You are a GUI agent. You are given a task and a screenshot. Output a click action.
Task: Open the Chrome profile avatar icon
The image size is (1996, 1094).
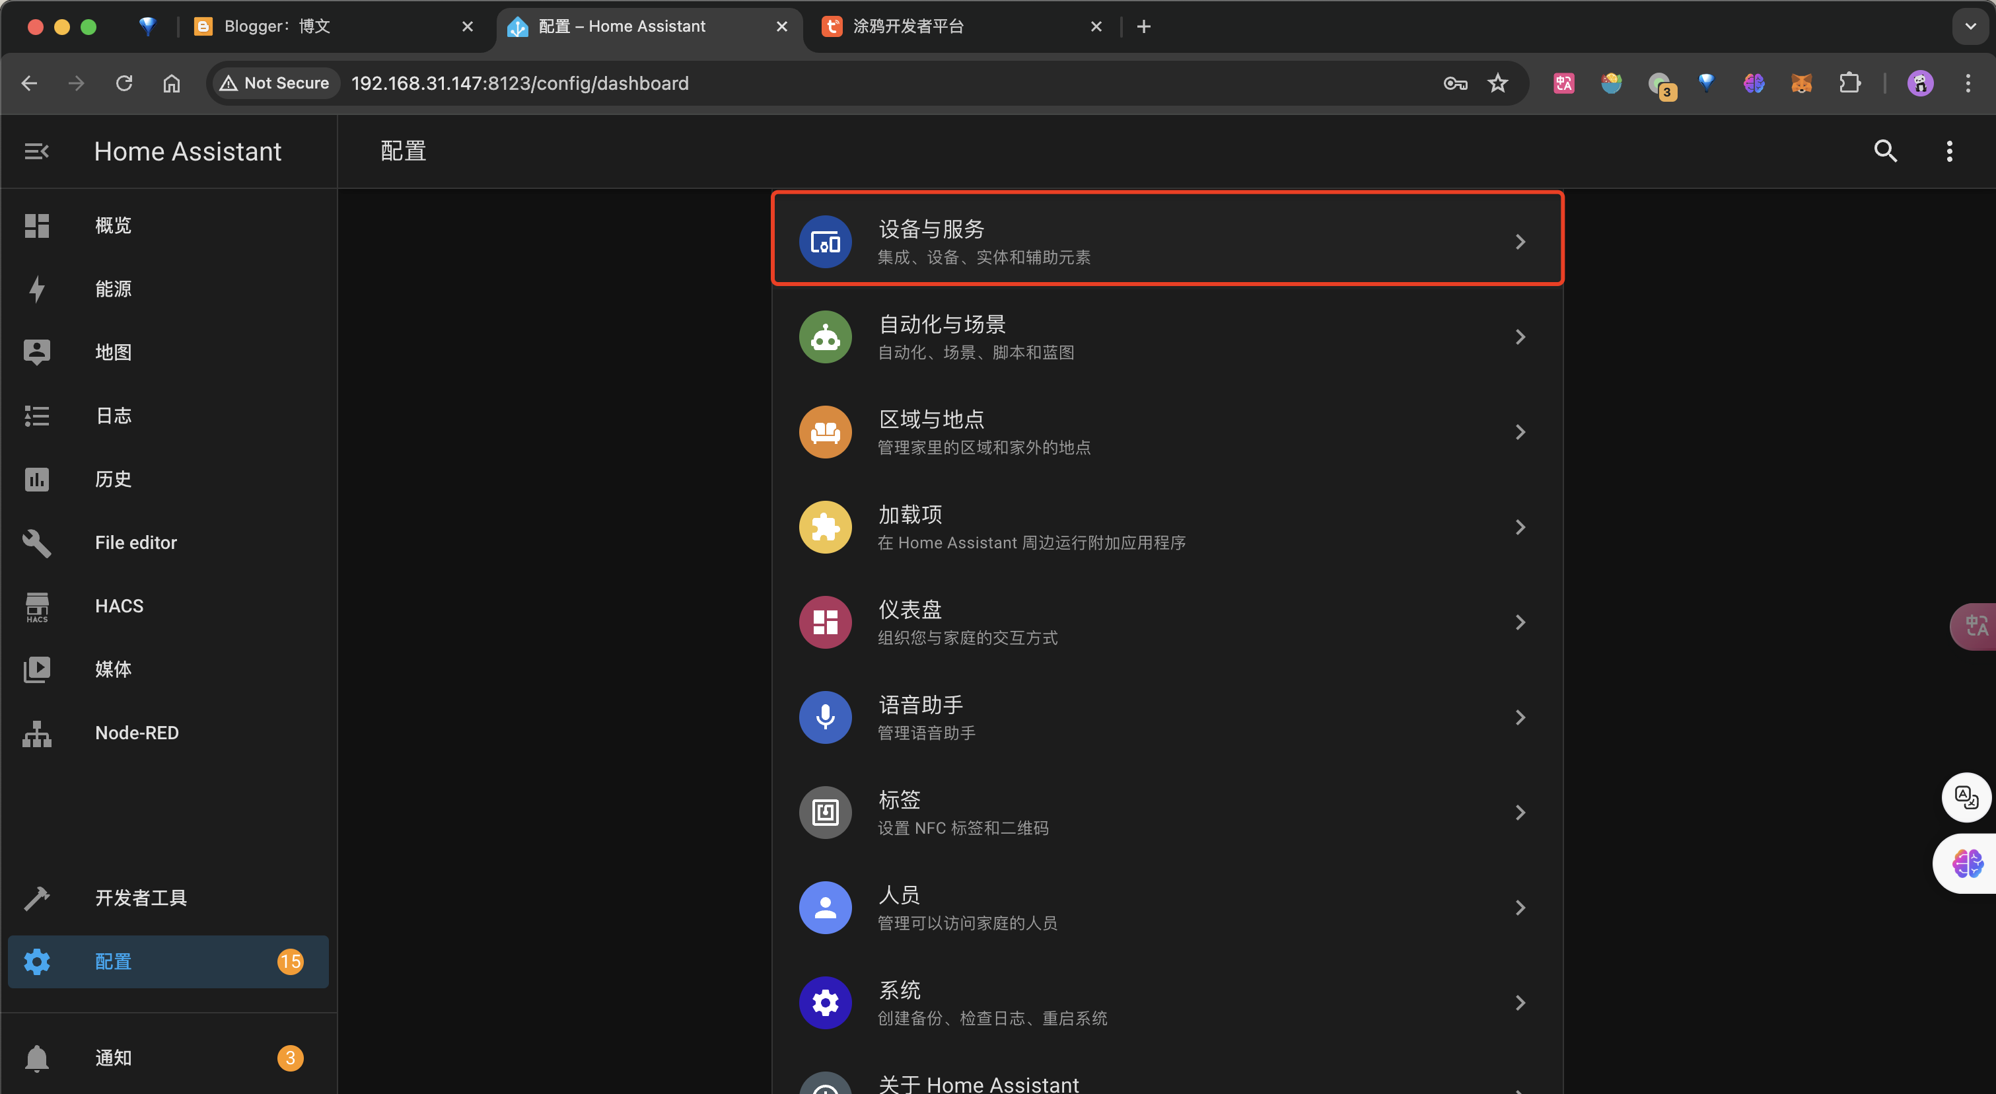[x=1919, y=83]
